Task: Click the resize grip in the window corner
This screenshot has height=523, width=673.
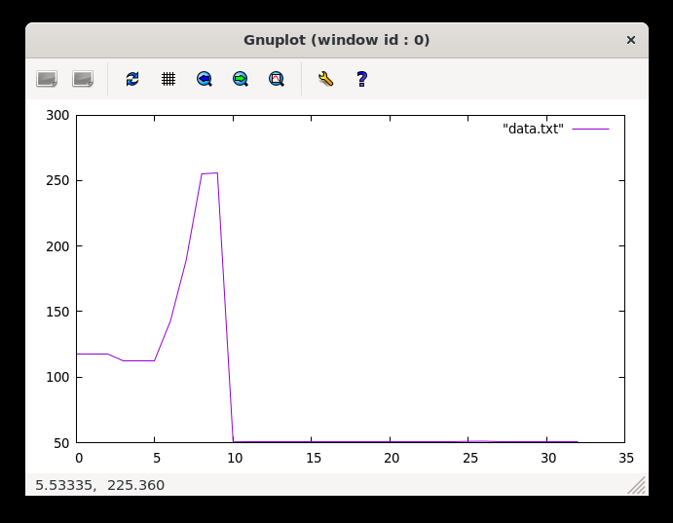Action: [637, 485]
